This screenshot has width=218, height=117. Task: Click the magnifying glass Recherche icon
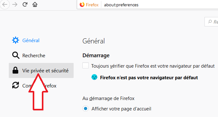[16, 55]
